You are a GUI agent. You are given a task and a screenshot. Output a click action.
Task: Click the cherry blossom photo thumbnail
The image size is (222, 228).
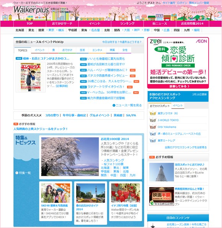tap(70, 156)
